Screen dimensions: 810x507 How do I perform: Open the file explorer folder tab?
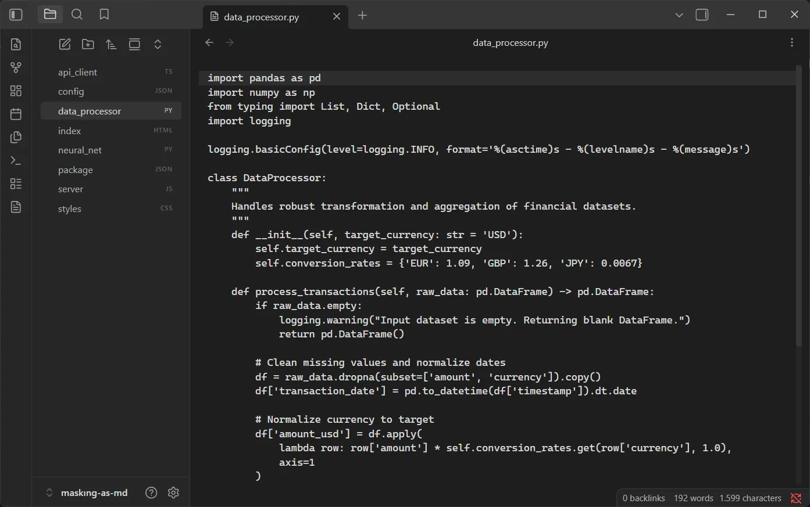click(x=50, y=15)
